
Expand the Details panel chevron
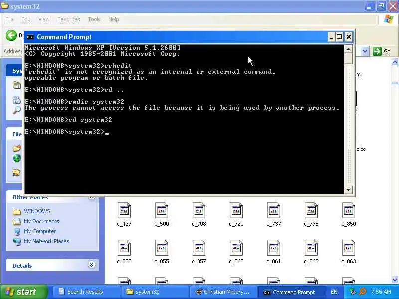(x=92, y=265)
